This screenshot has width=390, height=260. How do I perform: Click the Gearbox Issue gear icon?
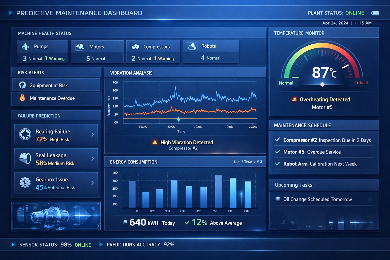(x=25, y=183)
